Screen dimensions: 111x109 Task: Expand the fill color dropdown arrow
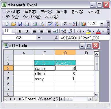pos(93,31)
